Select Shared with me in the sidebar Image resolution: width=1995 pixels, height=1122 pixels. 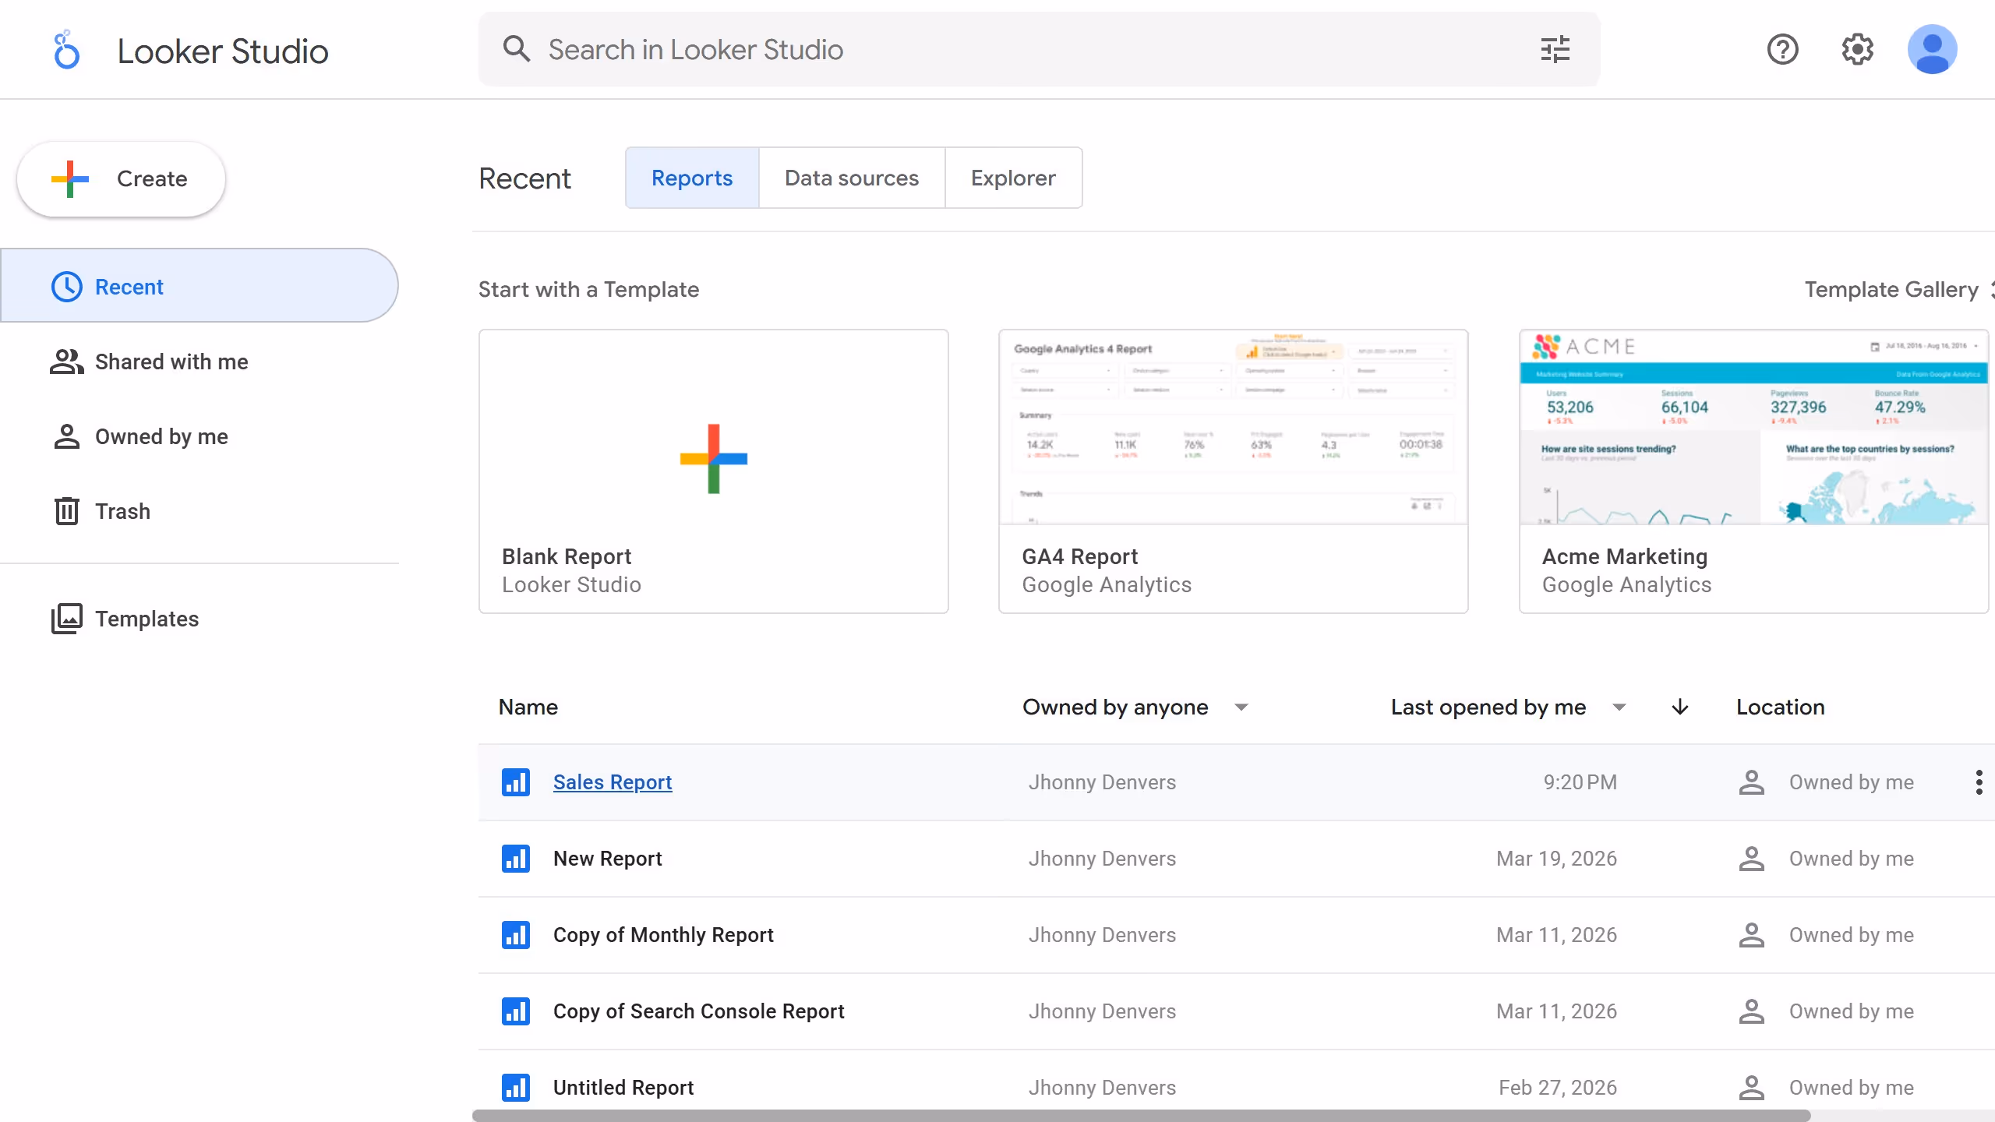point(171,361)
